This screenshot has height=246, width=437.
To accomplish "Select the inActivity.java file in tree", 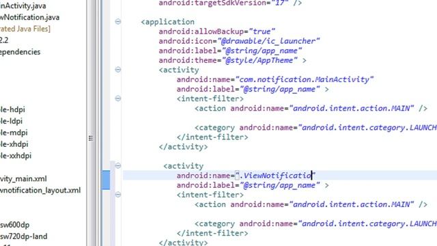I will (x=23, y=5).
